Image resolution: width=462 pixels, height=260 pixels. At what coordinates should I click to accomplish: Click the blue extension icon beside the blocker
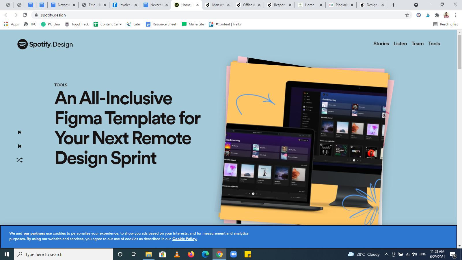(x=428, y=15)
